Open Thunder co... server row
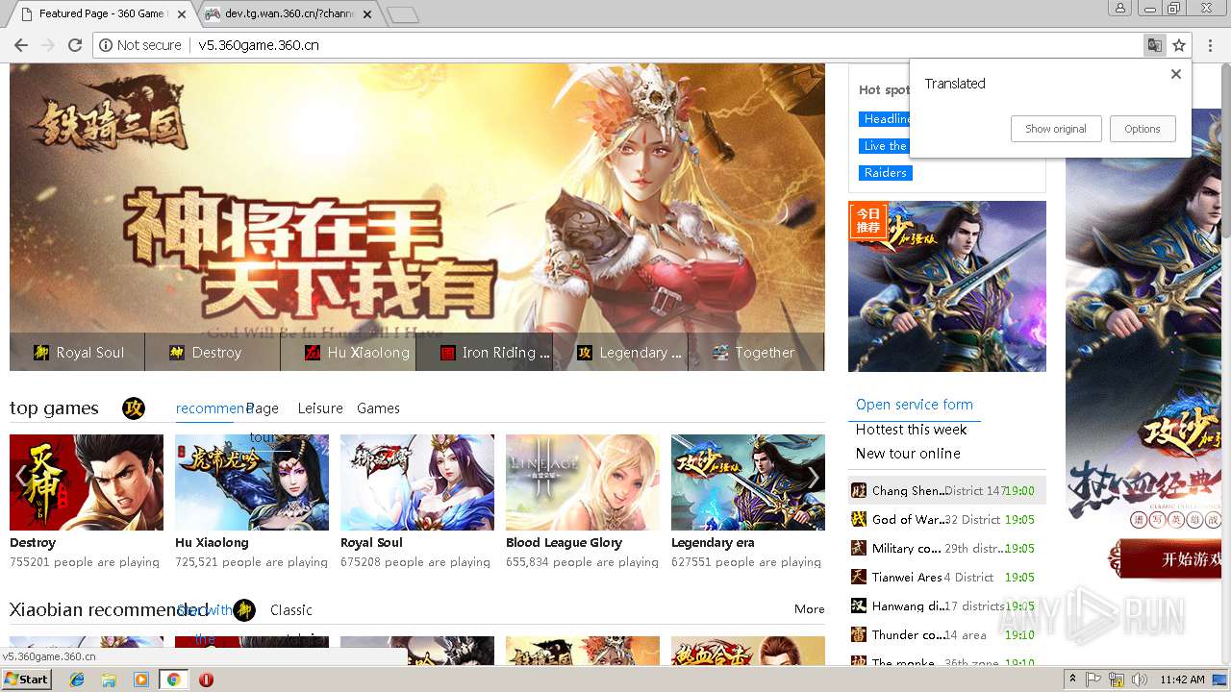The image size is (1231, 692). 947,634
